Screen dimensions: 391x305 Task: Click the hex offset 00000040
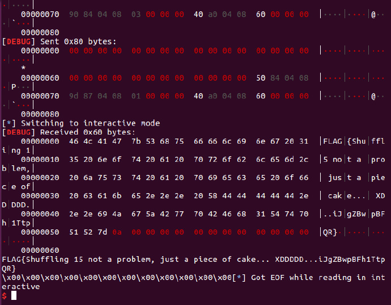(x=40, y=214)
